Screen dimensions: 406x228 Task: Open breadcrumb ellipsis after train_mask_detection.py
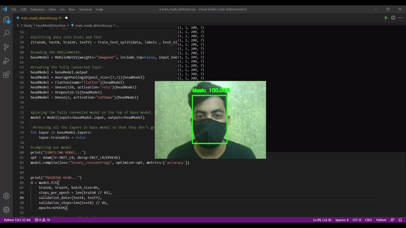(x=117, y=25)
